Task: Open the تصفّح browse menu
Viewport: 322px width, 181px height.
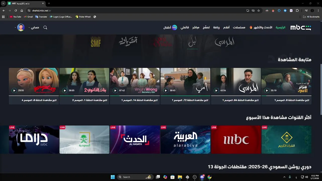Action: click(206, 27)
